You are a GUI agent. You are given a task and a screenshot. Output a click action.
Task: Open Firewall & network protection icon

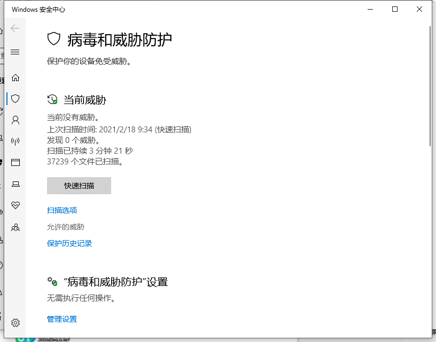[x=15, y=141]
